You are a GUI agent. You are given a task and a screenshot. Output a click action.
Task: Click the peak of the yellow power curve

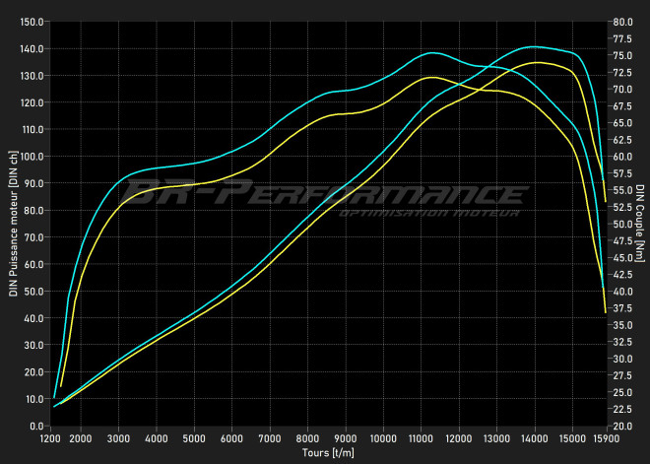pyautogui.click(x=537, y=62)
